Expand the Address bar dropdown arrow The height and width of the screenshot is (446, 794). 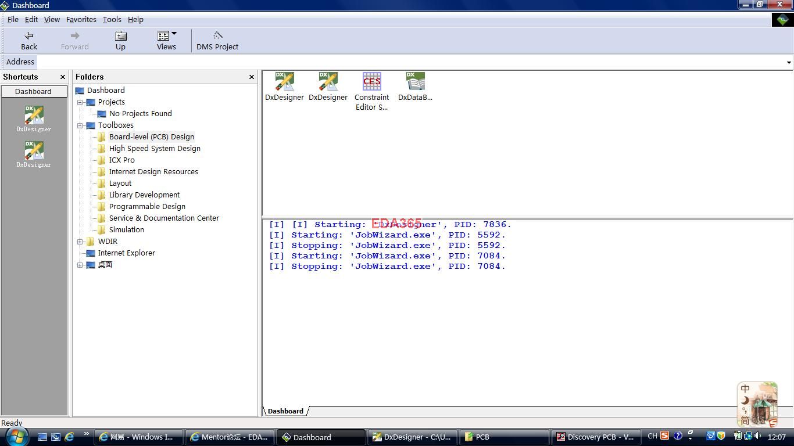(x=789, y=62)
